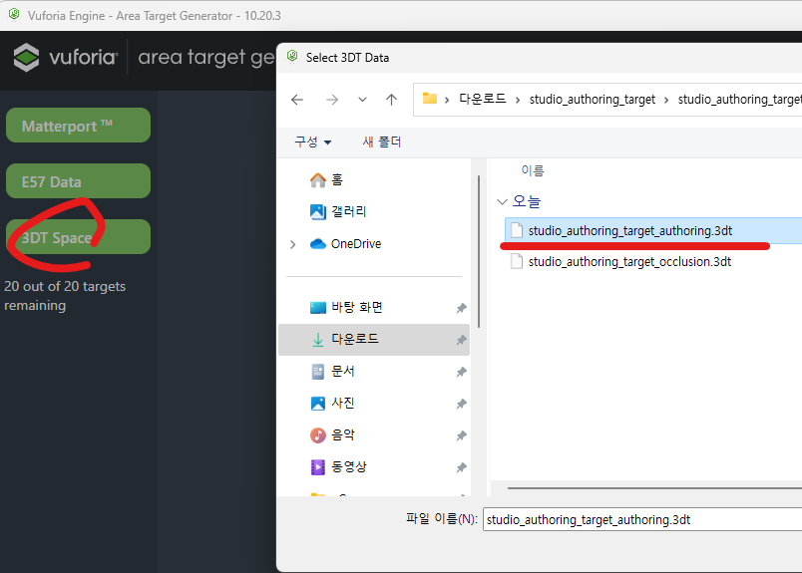The width and height of the screenshot is (802, 573).
Task: Click the 이름 column header
Action: coord(532,170)
